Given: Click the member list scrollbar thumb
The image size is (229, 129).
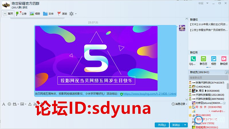Looking at the screenshot, I should [x=228, y=86].
